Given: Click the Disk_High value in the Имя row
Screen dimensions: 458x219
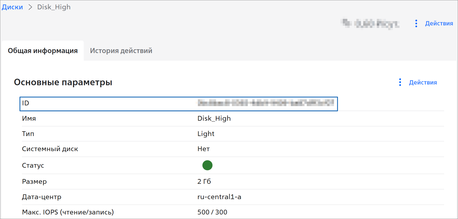Looking at the screenshot, I should (x=214, y=118).
